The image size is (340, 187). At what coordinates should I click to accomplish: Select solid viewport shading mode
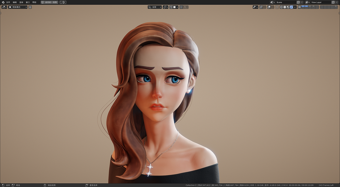coord(285,7)
